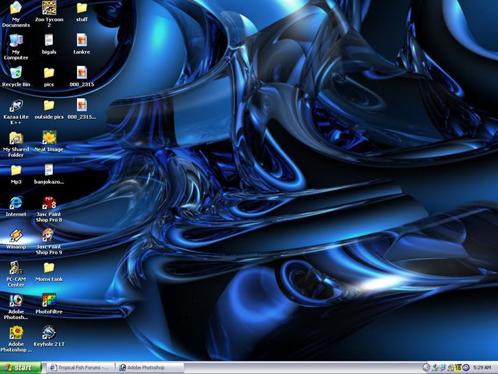Click the yellow 18 tray icon
Image resolution: width=498 pixels, height=374 pixels.
point(458,368)
